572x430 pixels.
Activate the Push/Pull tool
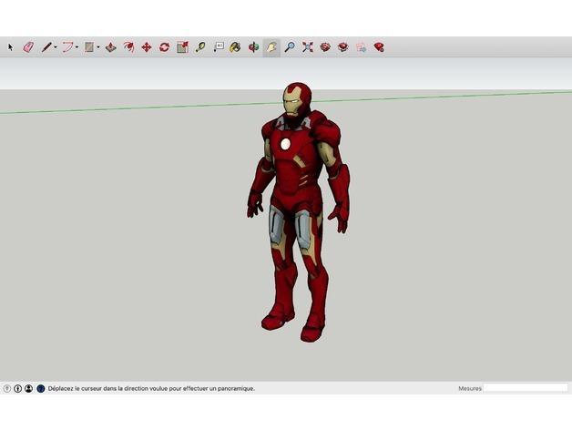click(110, 46)
